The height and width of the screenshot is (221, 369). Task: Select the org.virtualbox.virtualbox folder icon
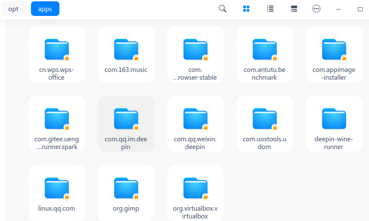pos(195,188)
